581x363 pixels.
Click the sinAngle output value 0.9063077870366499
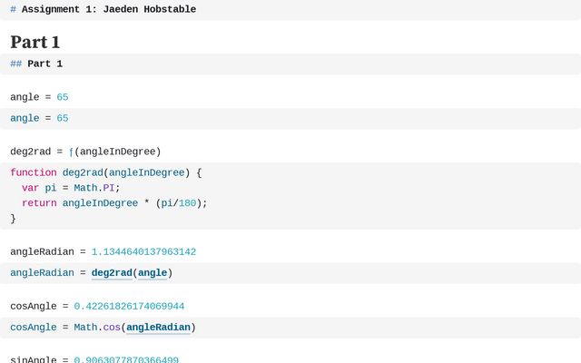coord(126,359)
